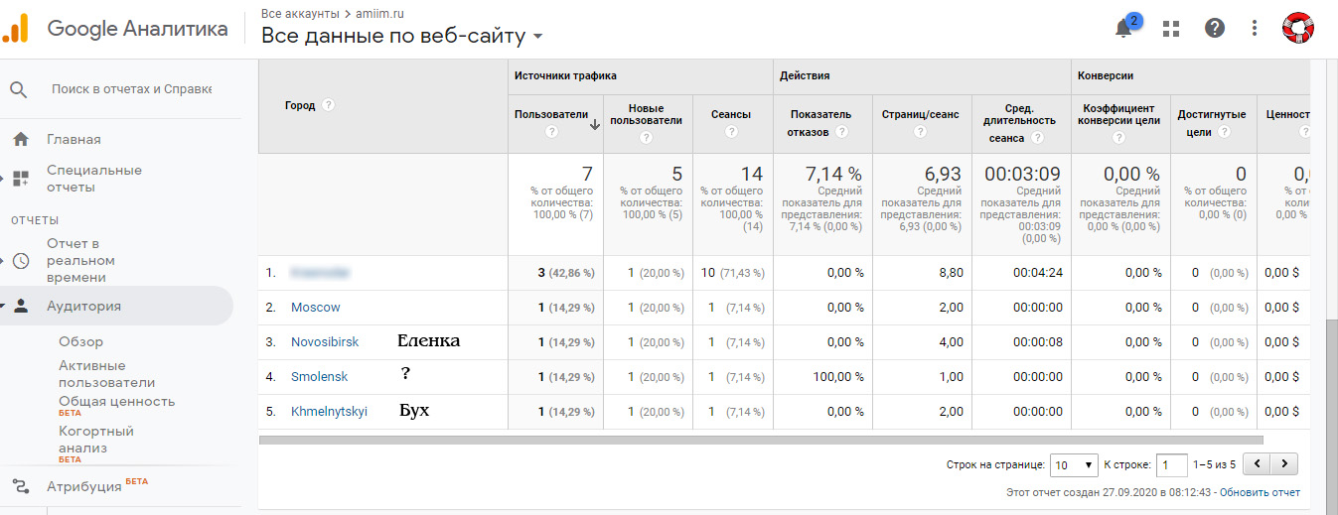The height and width of the screenshot is (515, 1338).
Task: Open the Все данные по веб-сайту view selector
Action: click(402, 37)
